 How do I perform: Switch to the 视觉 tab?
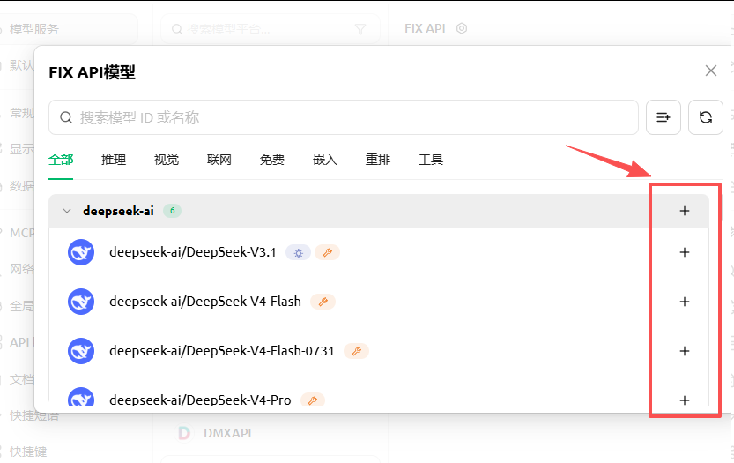(x=167, y=160)
